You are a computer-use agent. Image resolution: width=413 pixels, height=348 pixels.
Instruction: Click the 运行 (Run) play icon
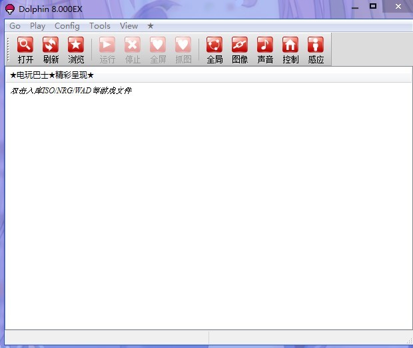click(107, 45)
